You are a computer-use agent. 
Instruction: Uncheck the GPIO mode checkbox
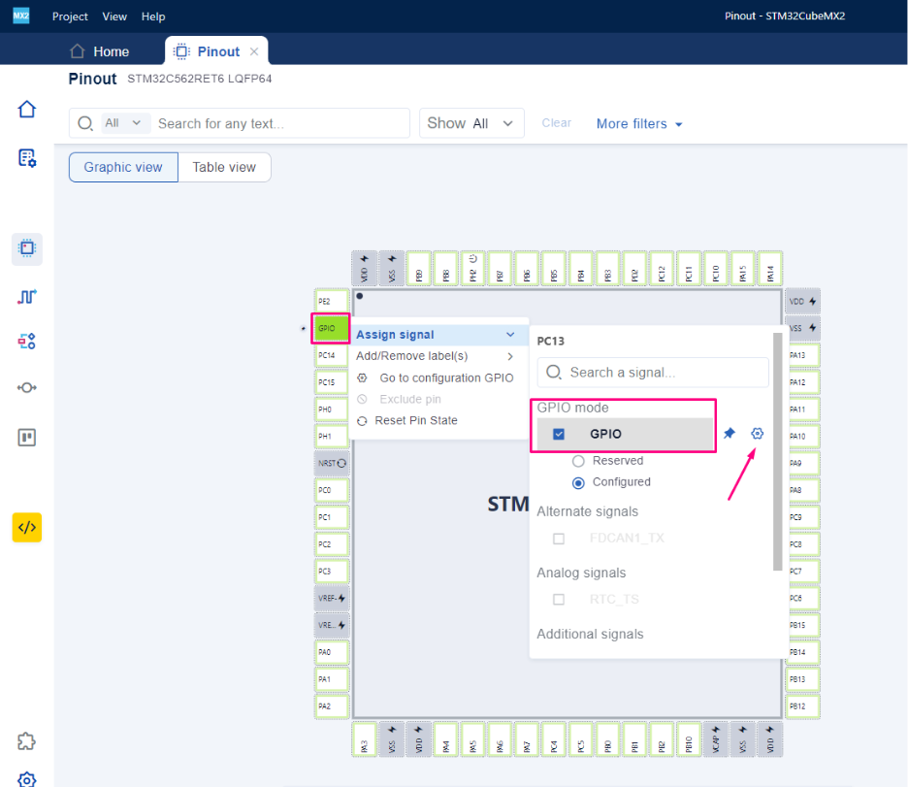point(559,434)
